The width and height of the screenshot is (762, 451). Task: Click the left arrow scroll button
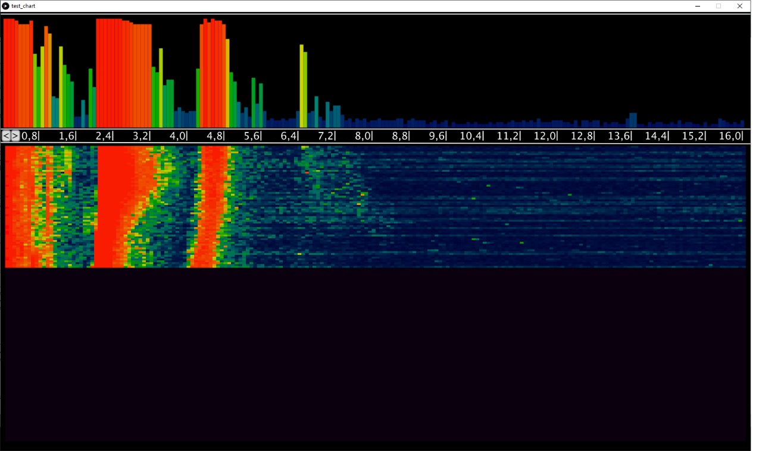click(7, 135)
